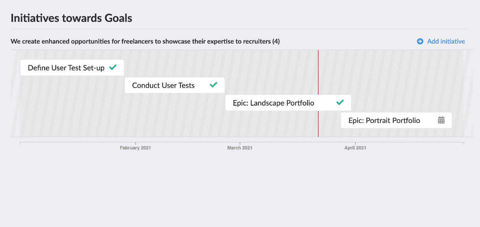Click empty striped area below Define User Test Set-up
This screenshot has width=480, height=227.
click(x=71, y=107)
